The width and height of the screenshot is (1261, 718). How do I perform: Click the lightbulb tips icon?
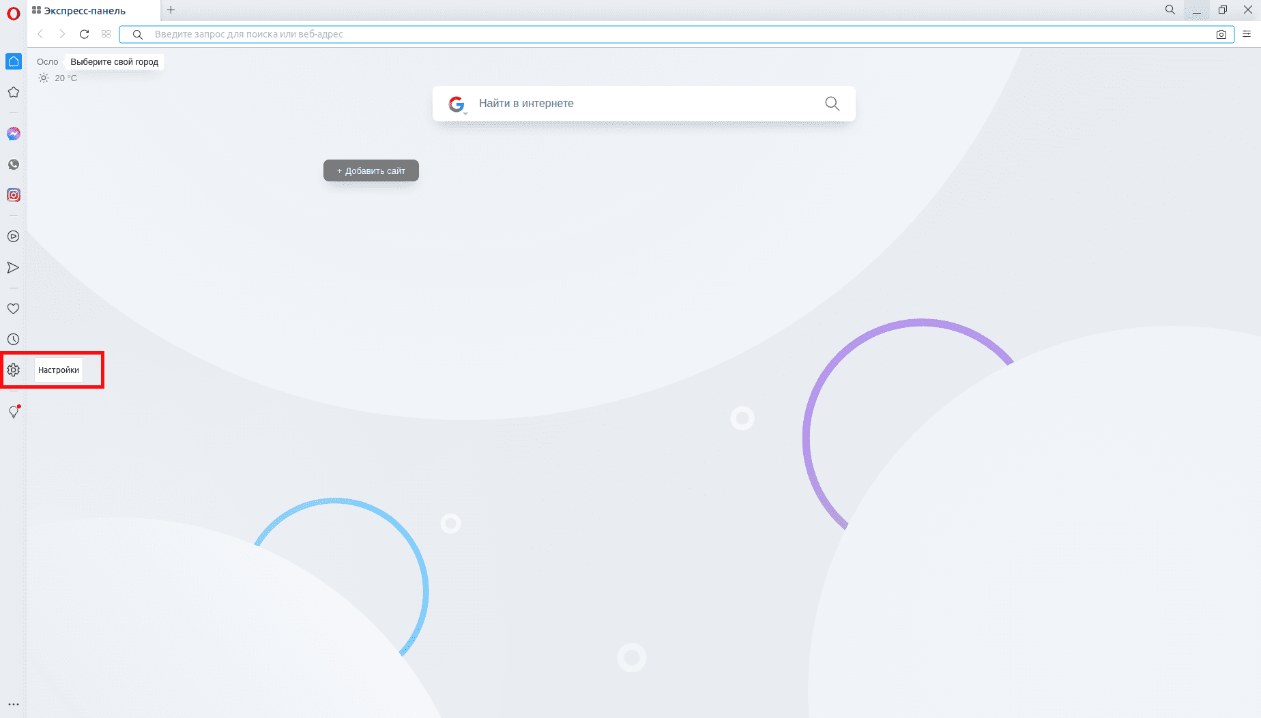[x=14, y=412]
